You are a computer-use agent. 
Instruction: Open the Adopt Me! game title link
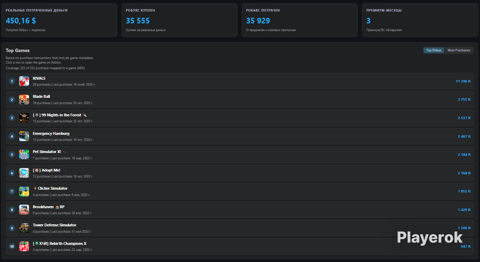[x=46, y=170]
